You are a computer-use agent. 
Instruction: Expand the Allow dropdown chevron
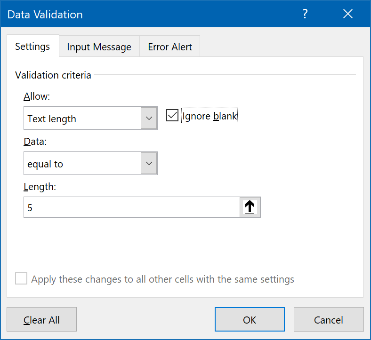[x=149, y=118]
